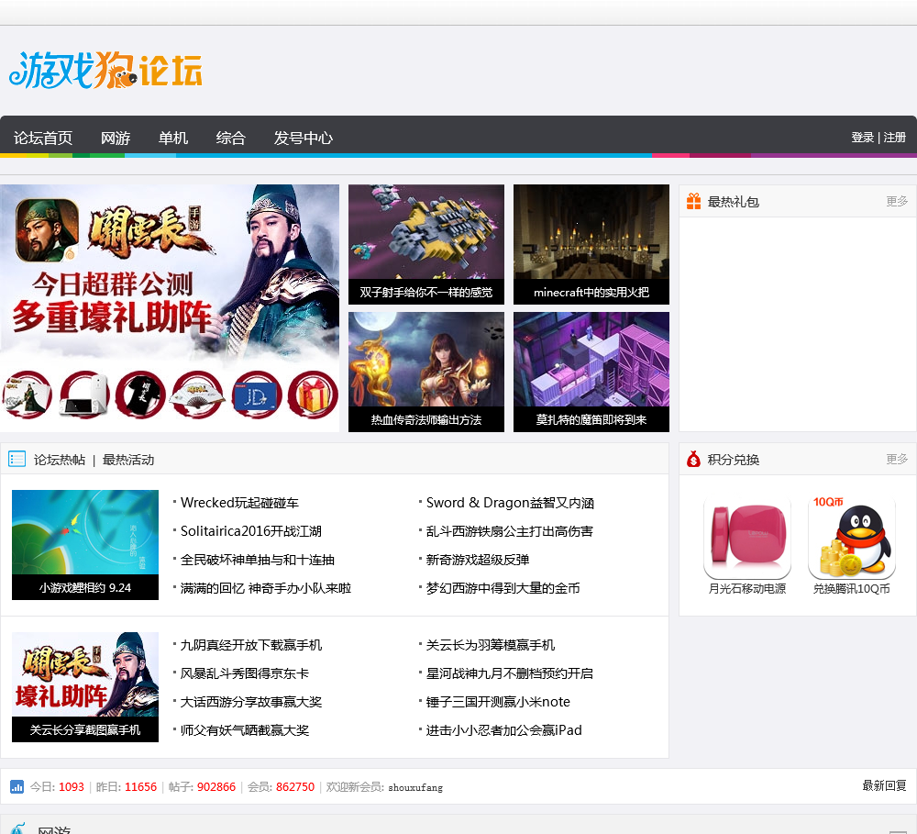Open the activity 九阴真经开放下载赢手机
This screenshot has height=834, width=917.
point(251,645)
